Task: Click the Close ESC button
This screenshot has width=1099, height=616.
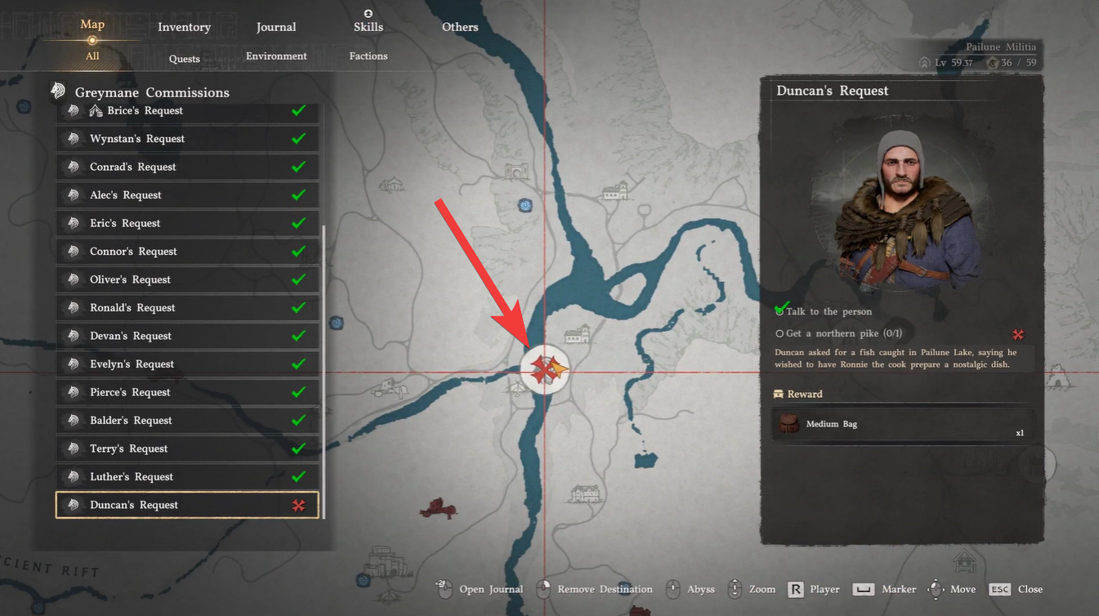Action: (x=1016, y=589)
